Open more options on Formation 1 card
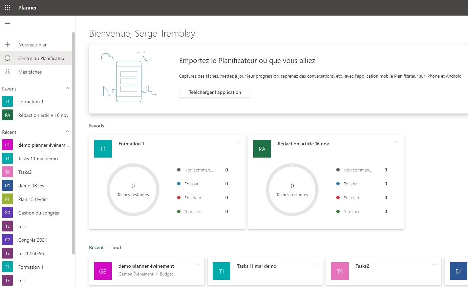This screenshot has height=287, width=468. pos(238,142)
